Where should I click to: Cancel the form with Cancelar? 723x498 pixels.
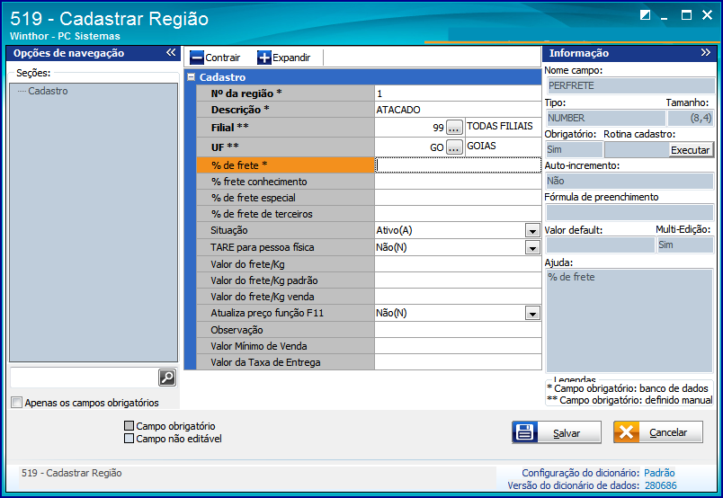tap(658, 432)
